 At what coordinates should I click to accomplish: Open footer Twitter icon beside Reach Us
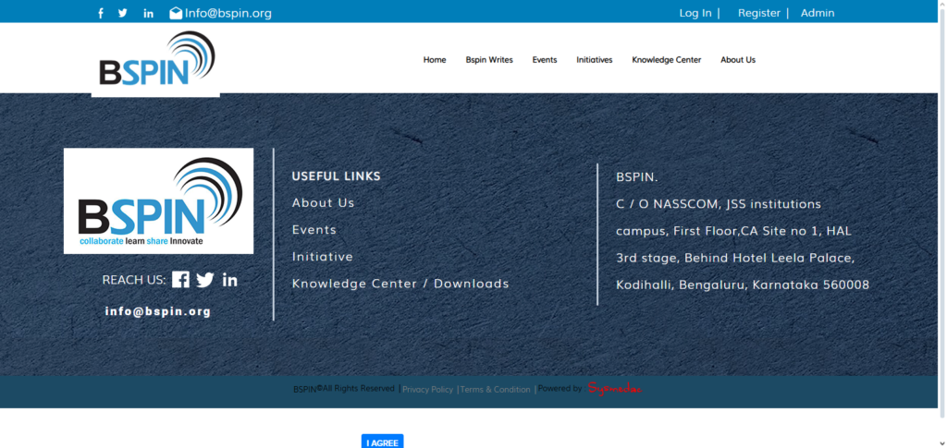pyautogui.click(x=205, y=280)
